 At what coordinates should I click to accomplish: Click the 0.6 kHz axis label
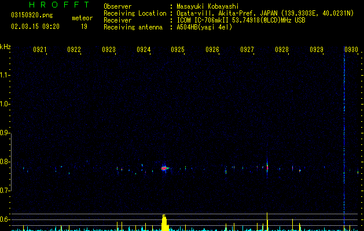(5, 219)
